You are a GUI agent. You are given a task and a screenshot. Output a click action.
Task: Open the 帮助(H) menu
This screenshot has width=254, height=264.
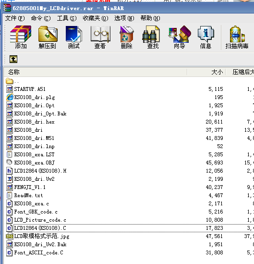point(150,18)
